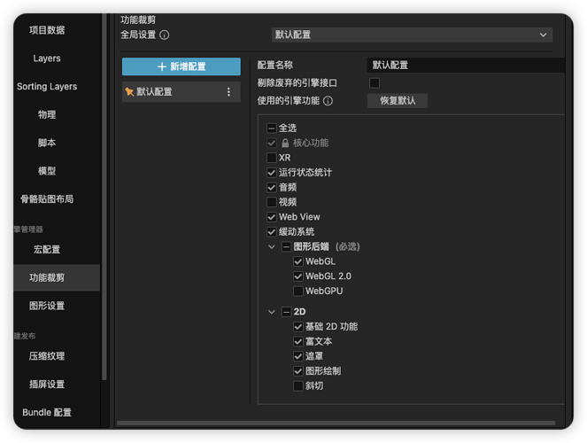Uncheck 基础 2D 功能 checkbox
The image size is (587, 443).
298,327
